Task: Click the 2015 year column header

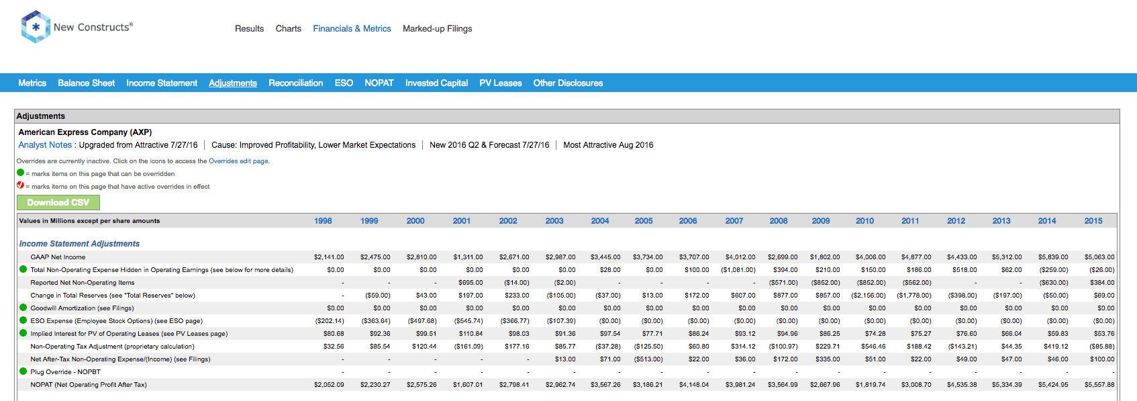Action: point(1093,221)
